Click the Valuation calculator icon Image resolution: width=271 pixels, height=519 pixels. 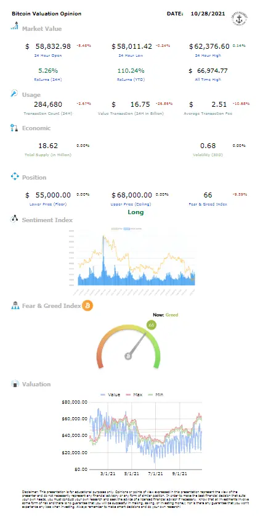pos(15,384)
